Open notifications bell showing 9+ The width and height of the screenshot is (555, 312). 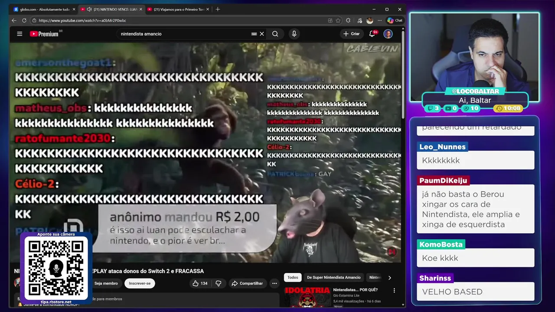[372, 34]
